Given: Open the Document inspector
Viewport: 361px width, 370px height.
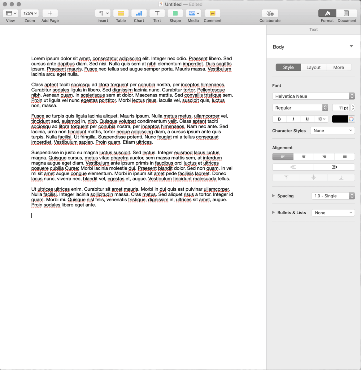Looking at the screenshot, I should [346, 13].
